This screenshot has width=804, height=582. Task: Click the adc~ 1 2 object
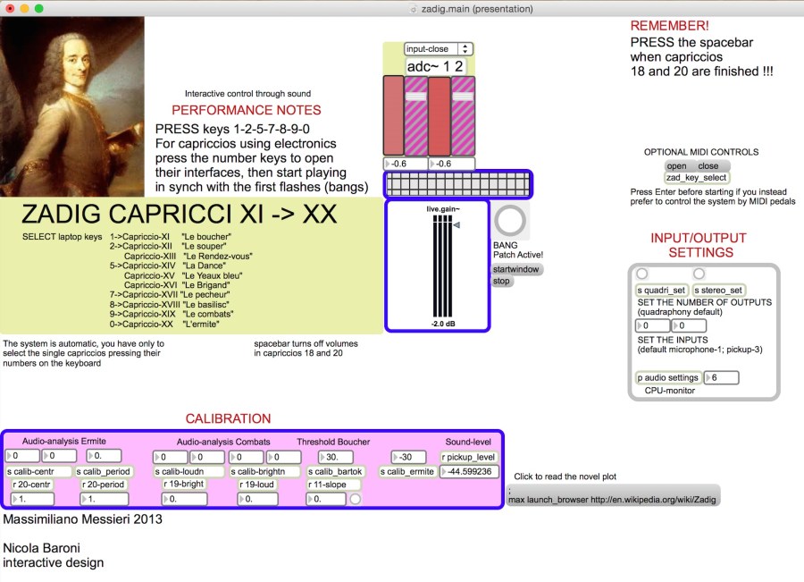(x=435, y=66)
